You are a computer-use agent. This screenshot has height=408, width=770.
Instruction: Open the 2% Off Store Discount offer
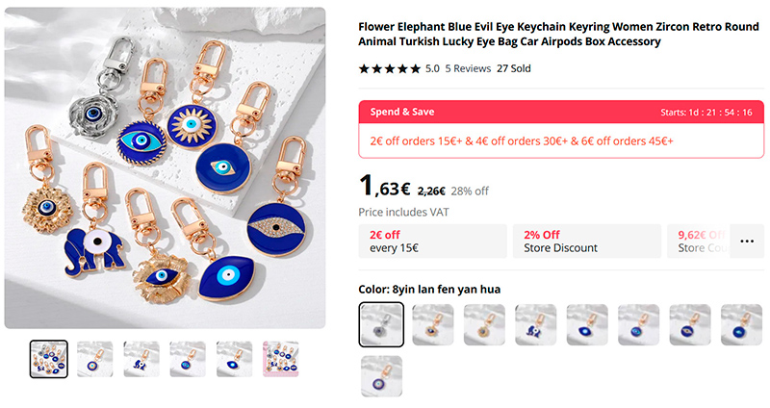coord(587,242)
